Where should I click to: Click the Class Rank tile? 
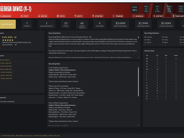[99, 24]
